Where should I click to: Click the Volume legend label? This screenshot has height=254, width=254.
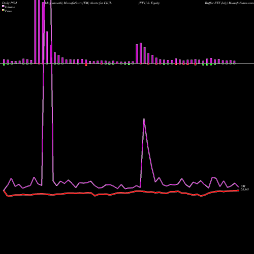click(10, 7)
